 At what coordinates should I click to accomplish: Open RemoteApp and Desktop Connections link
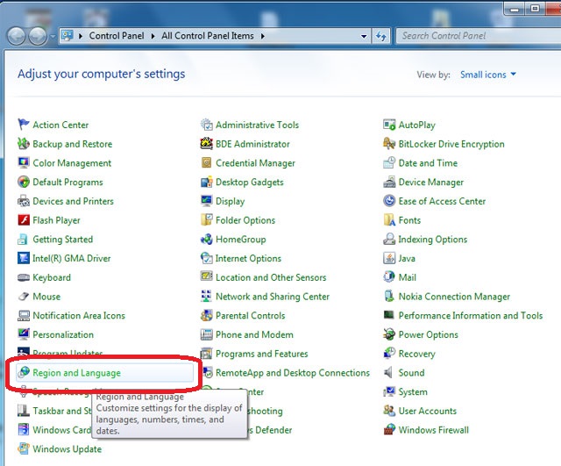292,373
